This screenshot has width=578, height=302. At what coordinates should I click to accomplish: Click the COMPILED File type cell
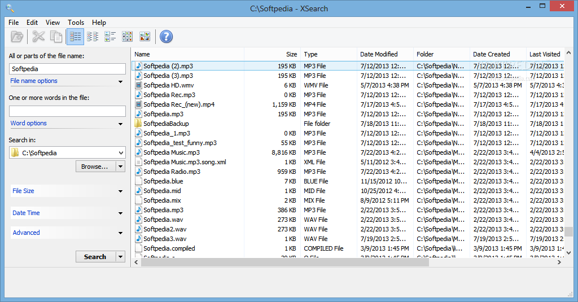(x=323, y=248)
